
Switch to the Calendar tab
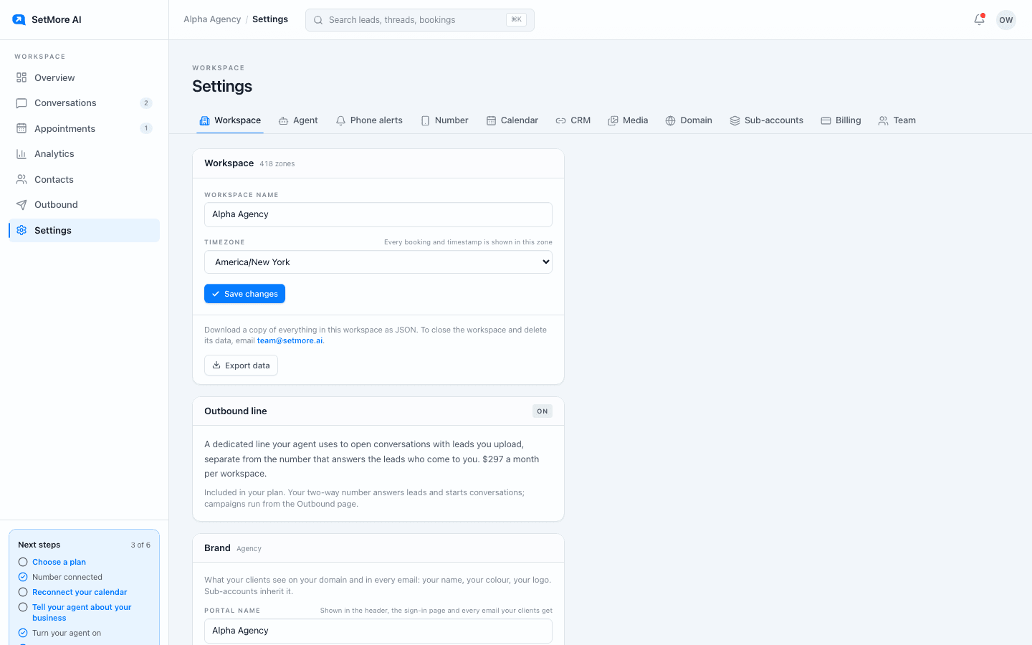[x=512, y=120]
